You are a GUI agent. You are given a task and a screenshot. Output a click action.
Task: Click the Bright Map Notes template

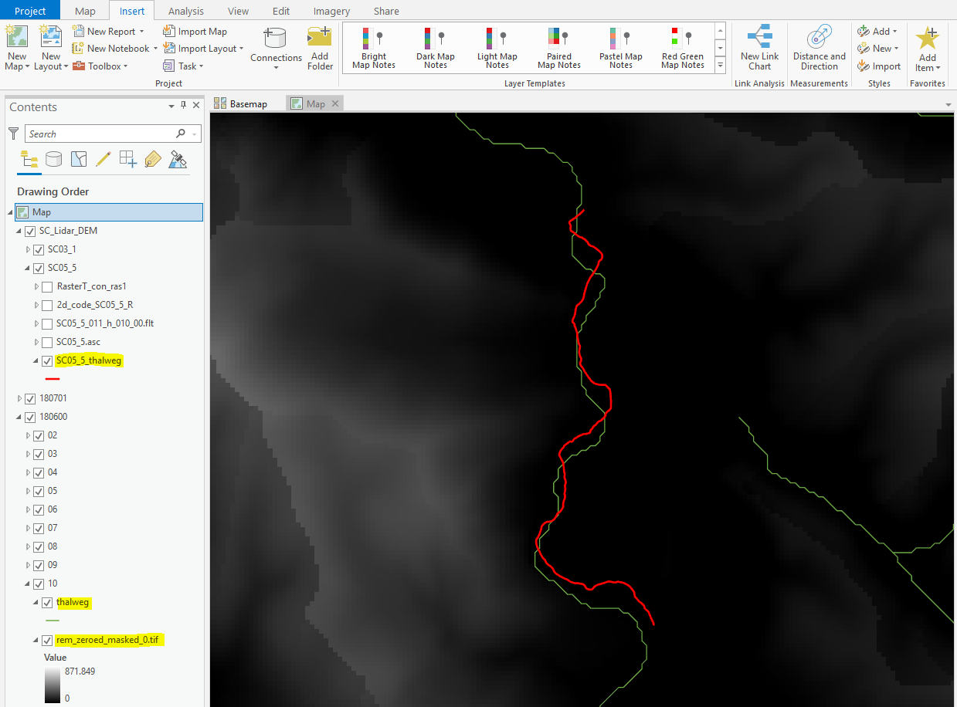373,46
